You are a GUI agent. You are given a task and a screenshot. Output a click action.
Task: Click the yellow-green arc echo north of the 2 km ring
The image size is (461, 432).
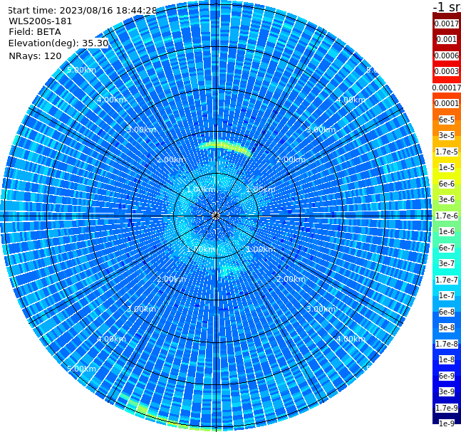[x=225, y=147]
